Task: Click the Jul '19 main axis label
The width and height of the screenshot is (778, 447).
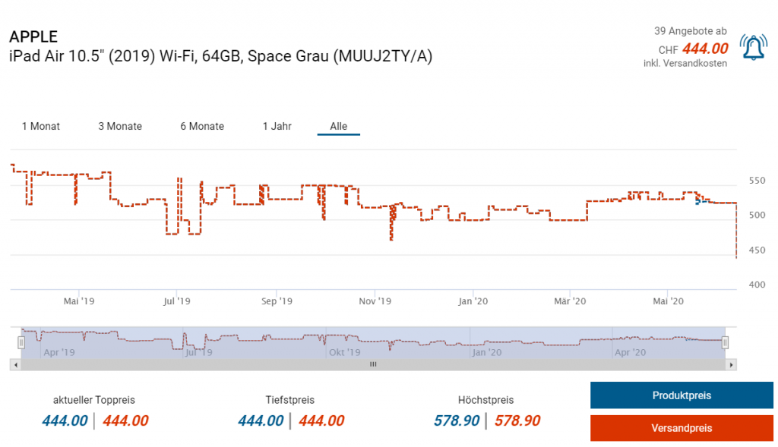Action: tap(176, 301)
